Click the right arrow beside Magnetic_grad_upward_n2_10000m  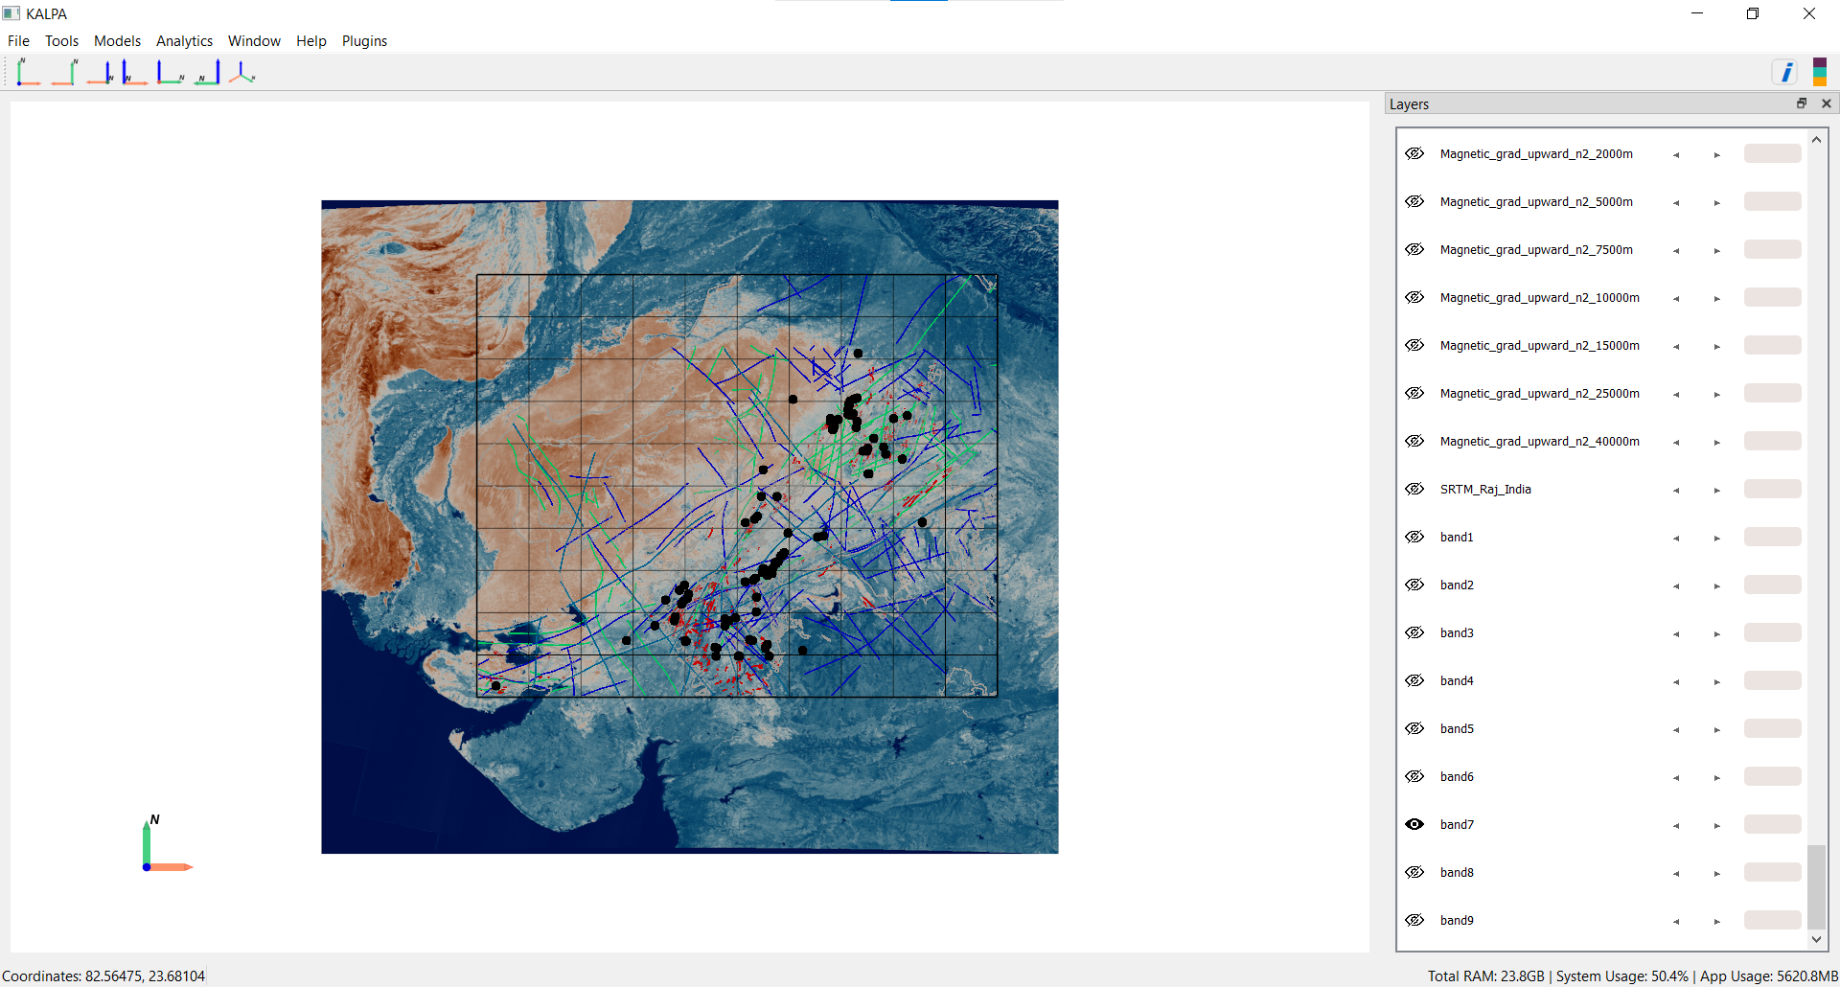pyautogui.click(x=1717, y=298)
